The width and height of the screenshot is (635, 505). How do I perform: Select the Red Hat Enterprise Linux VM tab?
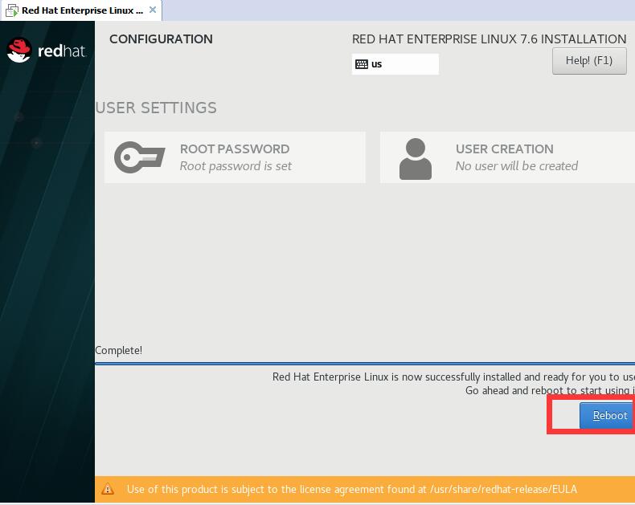81,10
